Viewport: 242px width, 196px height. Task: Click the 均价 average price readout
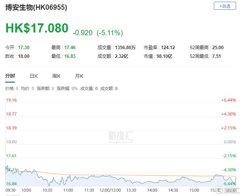click(x=27, y=89)
